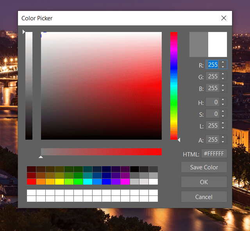Click the hue slider triangle marker
Viewport: 250px width, 231px height.
[x=179, y=140]
